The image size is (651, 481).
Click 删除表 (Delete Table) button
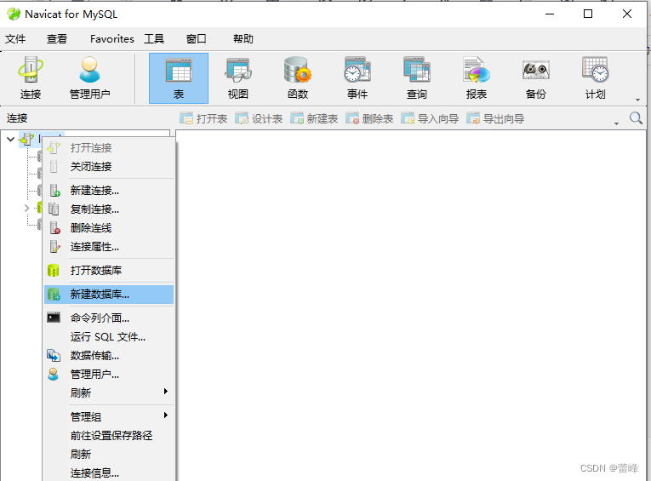tap(369, 119)
